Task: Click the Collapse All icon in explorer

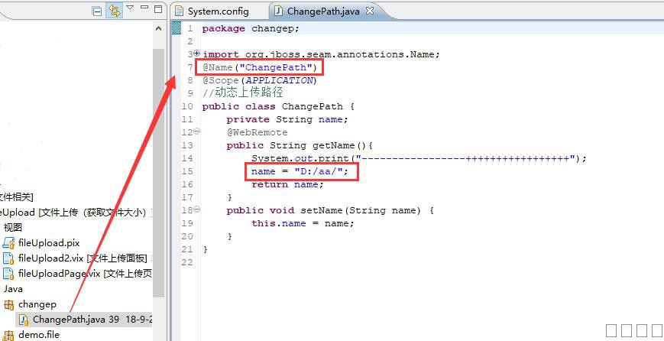Action: (97, 11)
